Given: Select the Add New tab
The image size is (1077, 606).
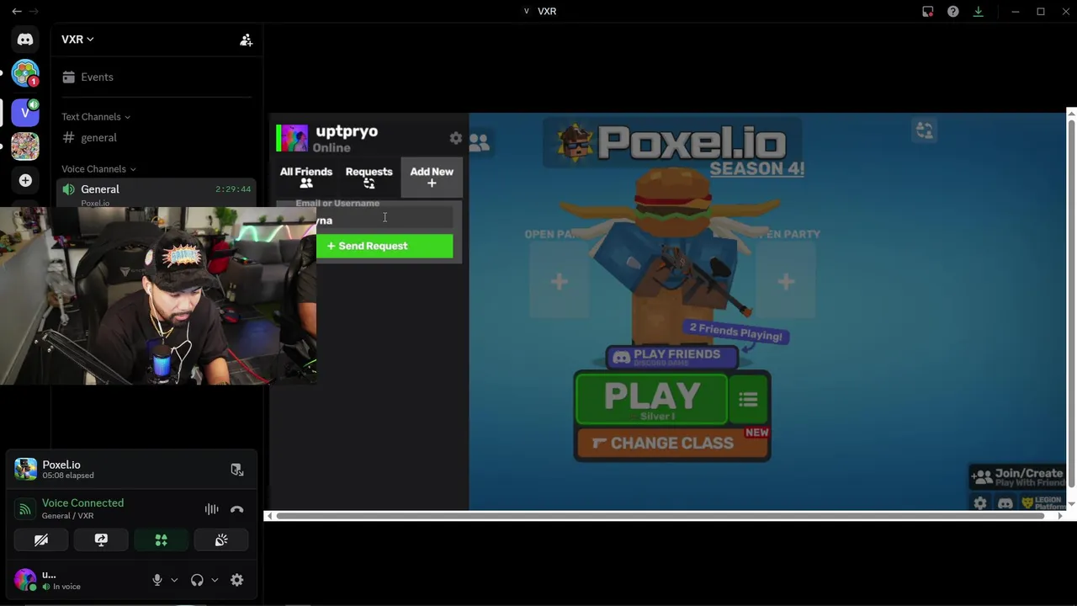Looking at the screenshot, I should (x=432, y=177).
